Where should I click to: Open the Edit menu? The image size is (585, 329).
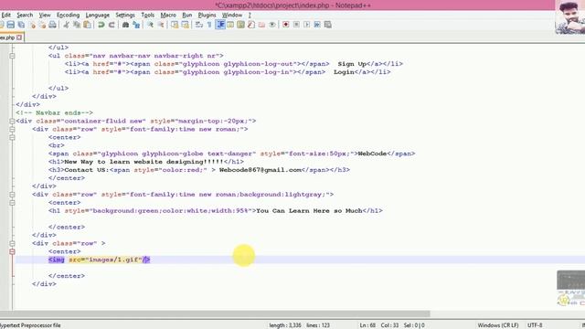[6, 15]
